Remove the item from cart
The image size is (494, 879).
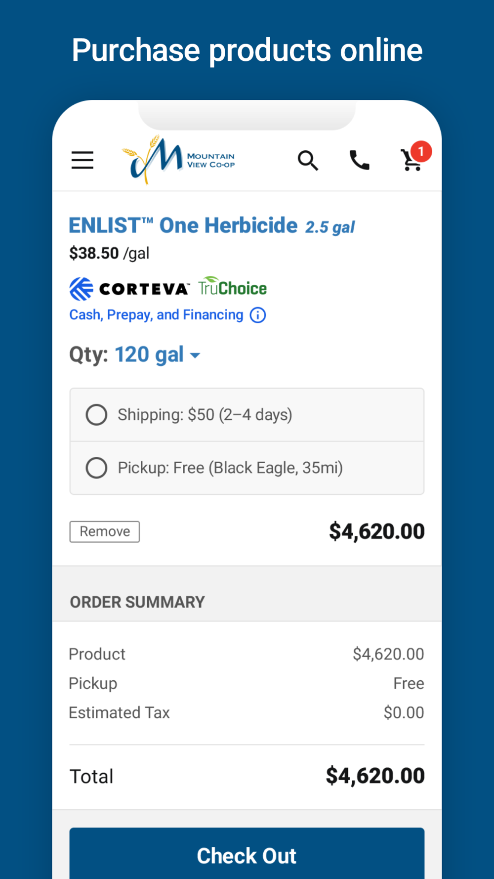pyautogui.click(x=105, y=531)
